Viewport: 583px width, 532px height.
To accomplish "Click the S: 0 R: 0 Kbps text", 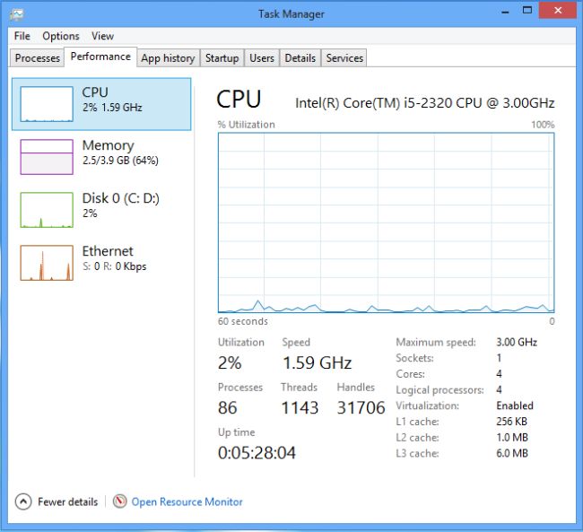I will [x=115, y=266].
